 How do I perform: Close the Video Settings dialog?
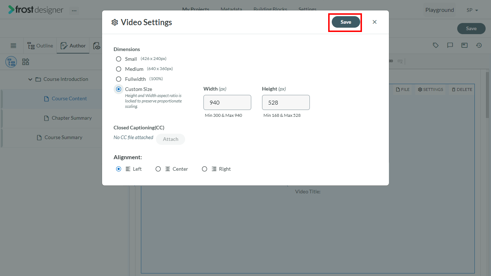(x=375, y=22)
